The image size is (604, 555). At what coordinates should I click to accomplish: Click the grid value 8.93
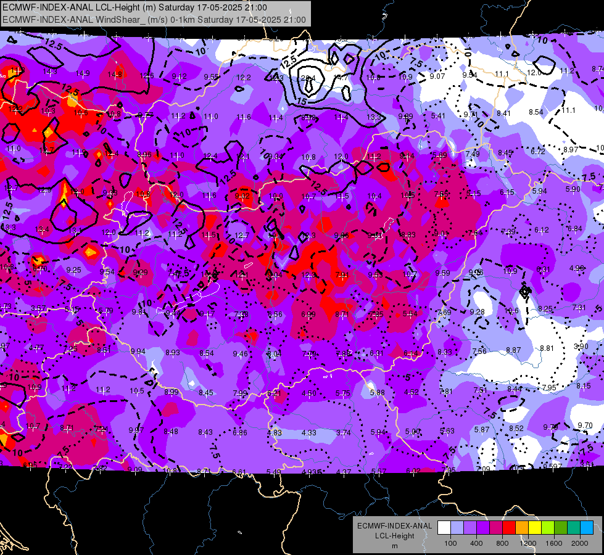(x=173, y=352)
